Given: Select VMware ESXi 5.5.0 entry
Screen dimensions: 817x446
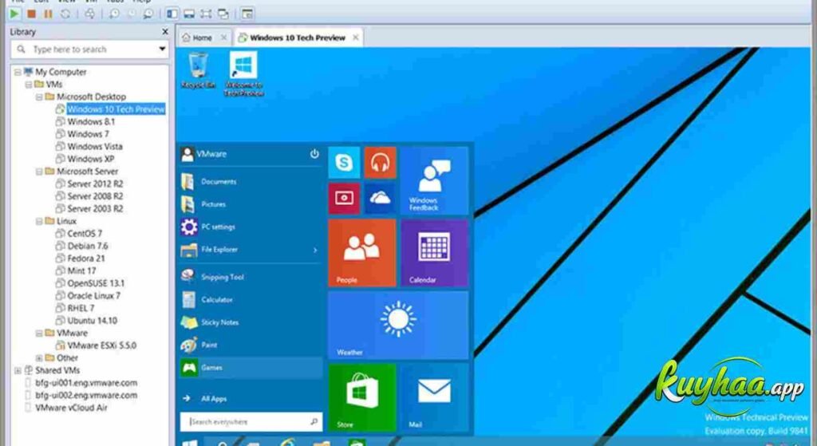Looking at the screenshot, I should [x=101, y=345].
